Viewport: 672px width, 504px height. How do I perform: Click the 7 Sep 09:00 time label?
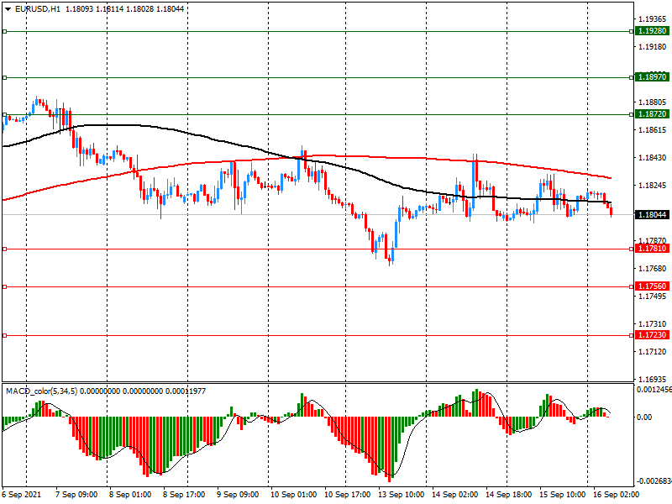[76, 495]
